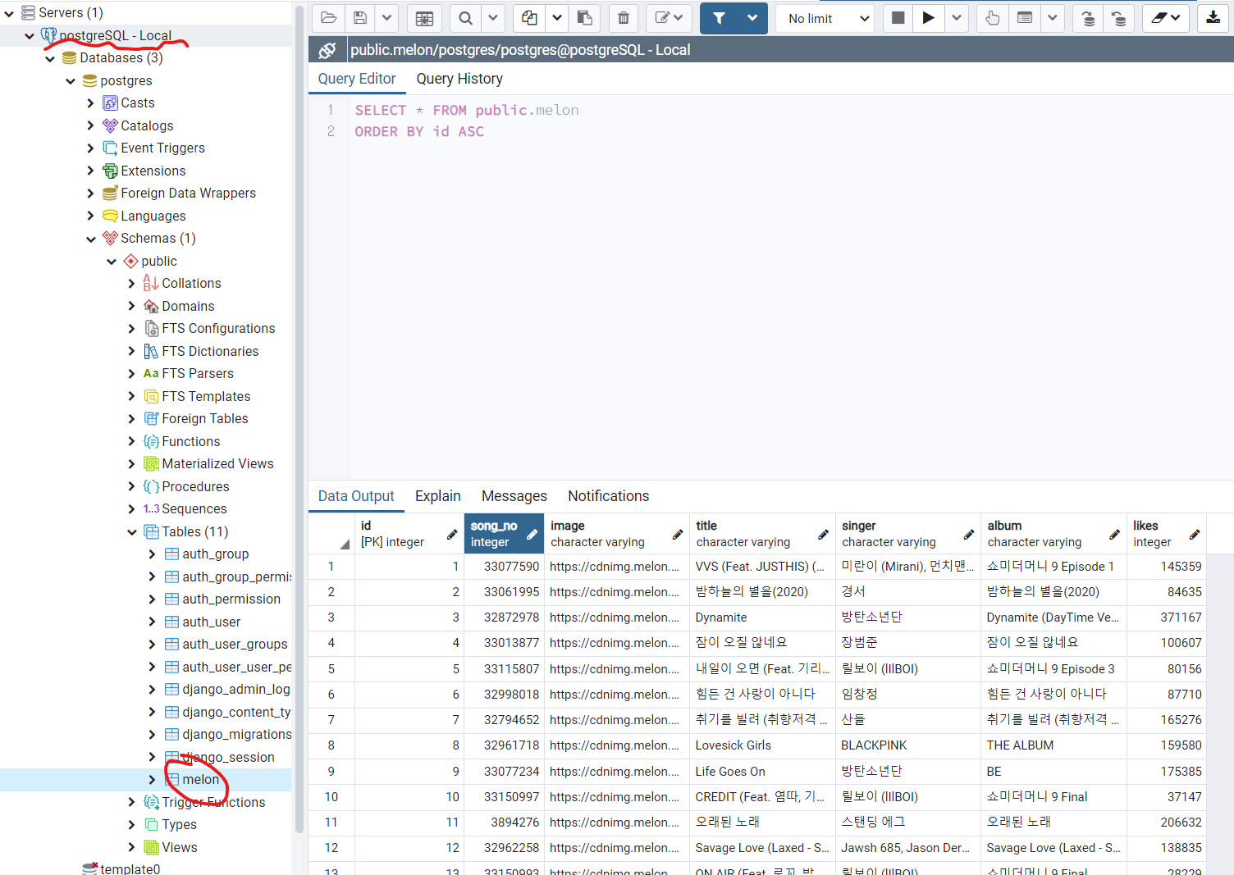Open the Clear eraser dropdown button
This screenshot has width=1234, height=875.
[x=1165, y=18]
